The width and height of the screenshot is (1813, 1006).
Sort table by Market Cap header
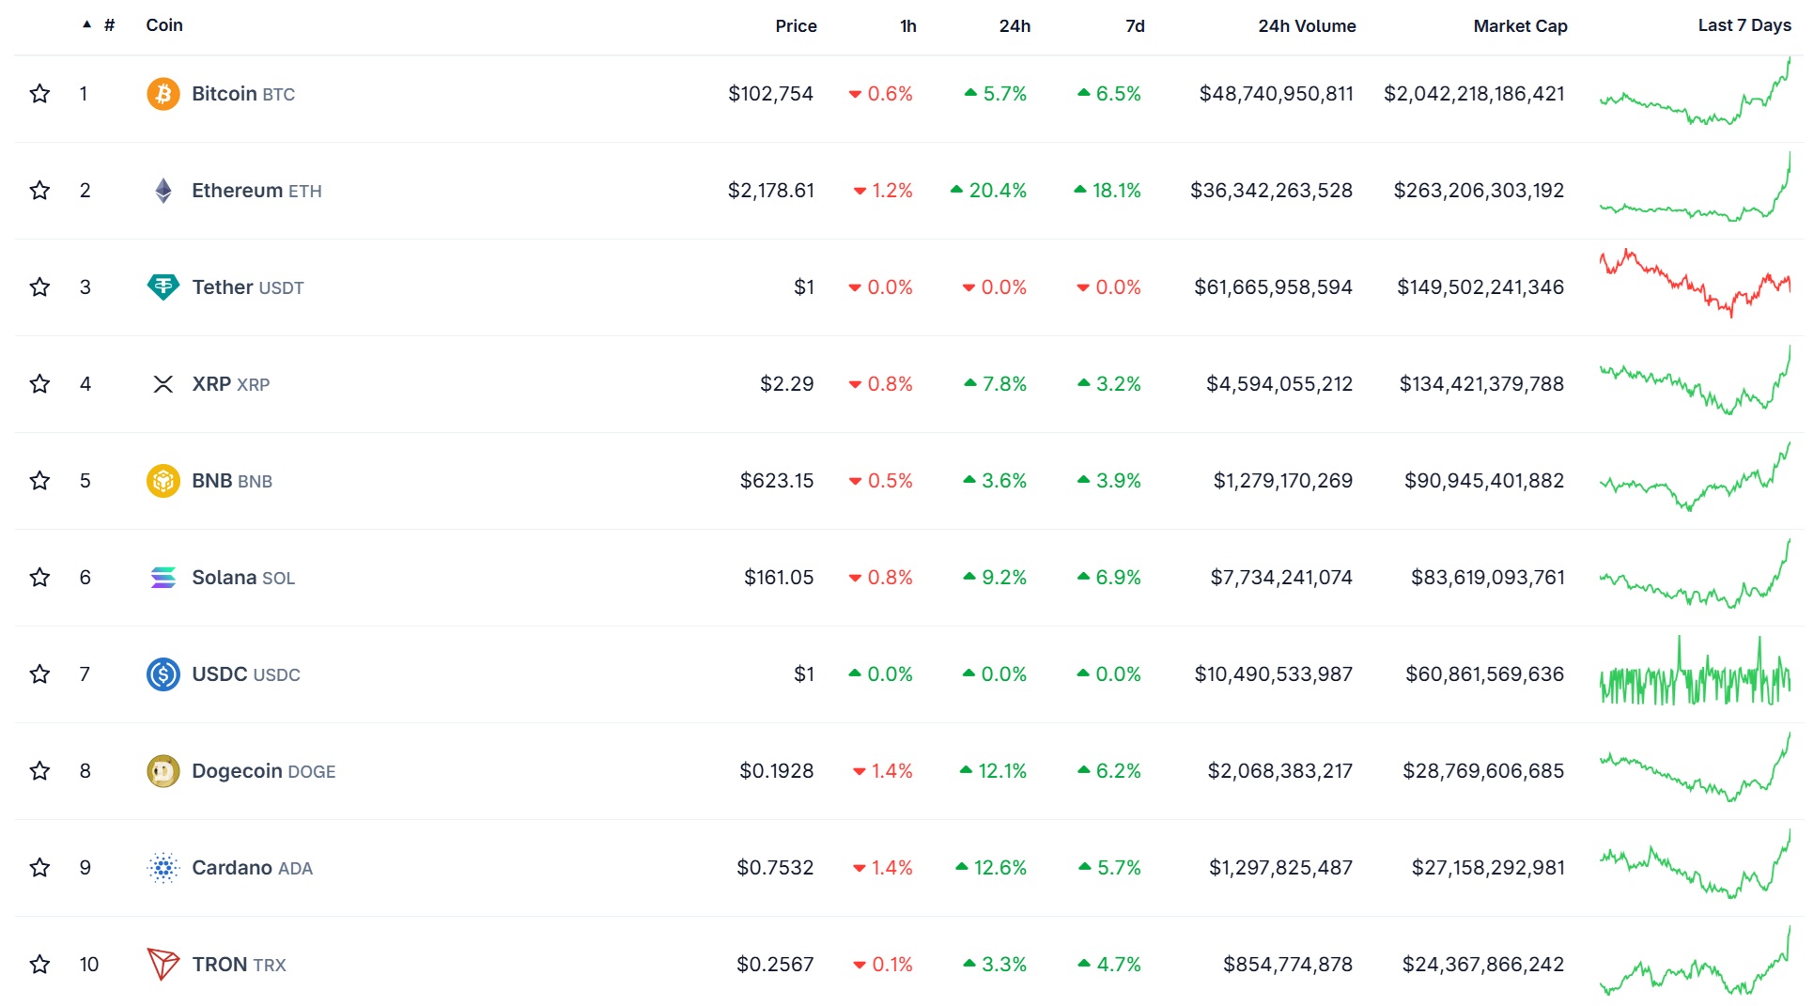[1519, 26]
